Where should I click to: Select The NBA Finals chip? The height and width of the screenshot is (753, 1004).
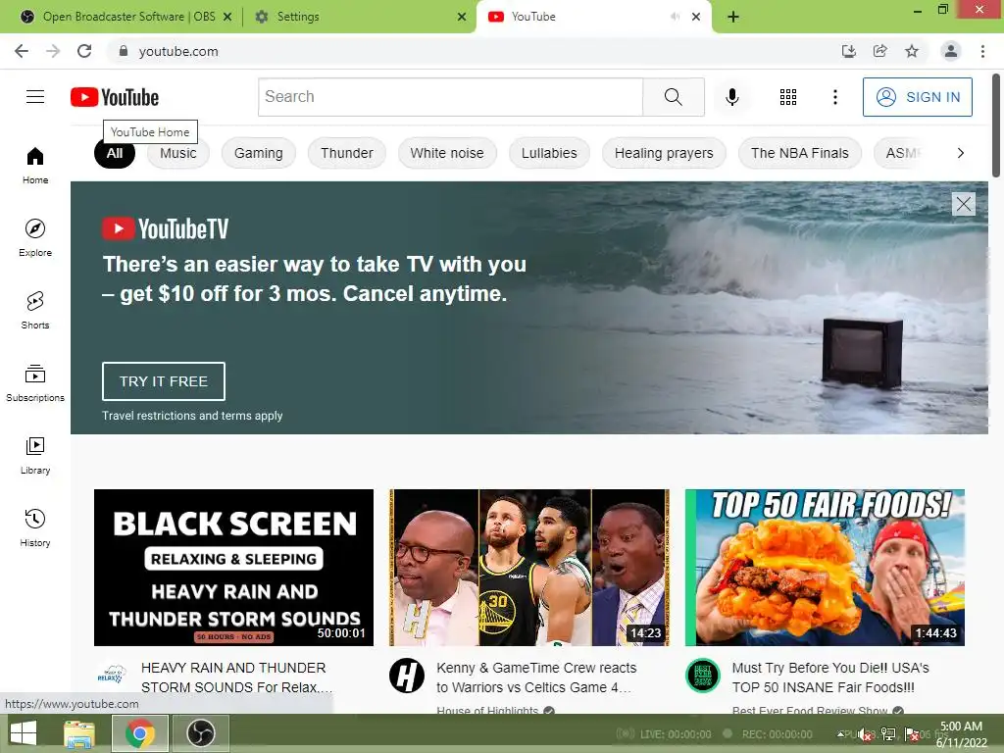click(x=800, y=153)
